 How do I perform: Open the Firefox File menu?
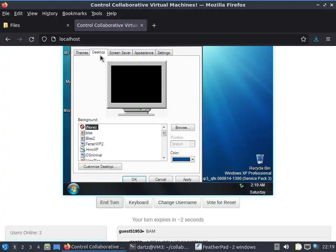click(6, 13)
